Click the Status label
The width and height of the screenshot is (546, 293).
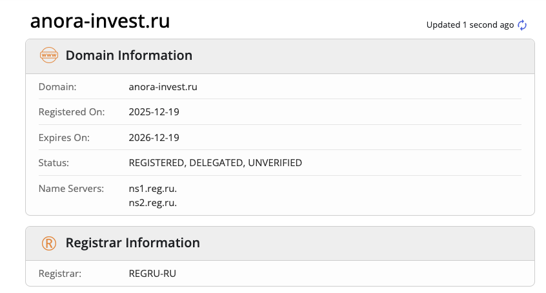tap(54, 163)
